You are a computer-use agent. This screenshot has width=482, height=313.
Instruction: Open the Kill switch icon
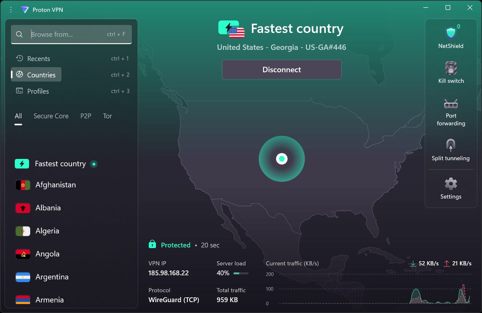[x=451, y=68]
